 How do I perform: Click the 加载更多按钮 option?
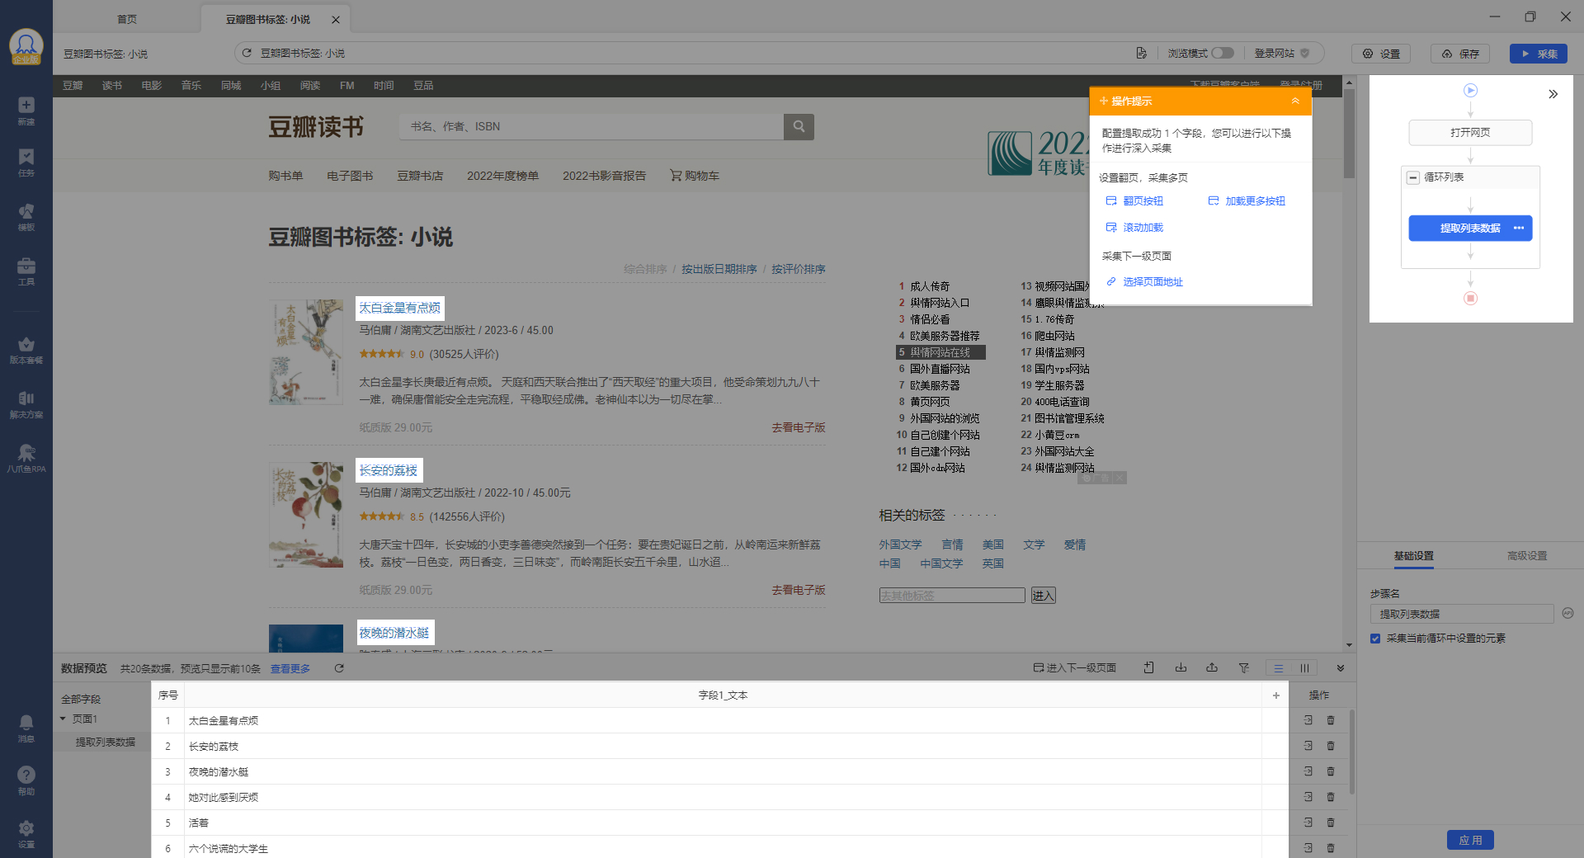pyautogui.click(x=1247, y=201)
